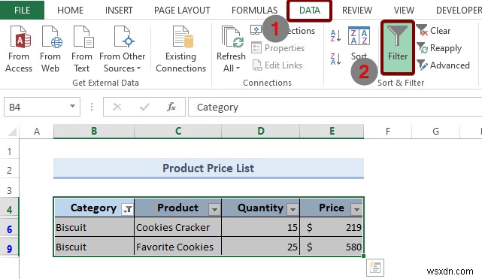Select Biscuit cell in row 9
This screenshot has width=482, height=279.
tap(94, 247)
